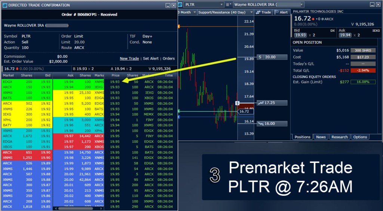Click the dollar sign cost marker on chart
The height and width of the screenshot is (211, 383).
point(237,103)
